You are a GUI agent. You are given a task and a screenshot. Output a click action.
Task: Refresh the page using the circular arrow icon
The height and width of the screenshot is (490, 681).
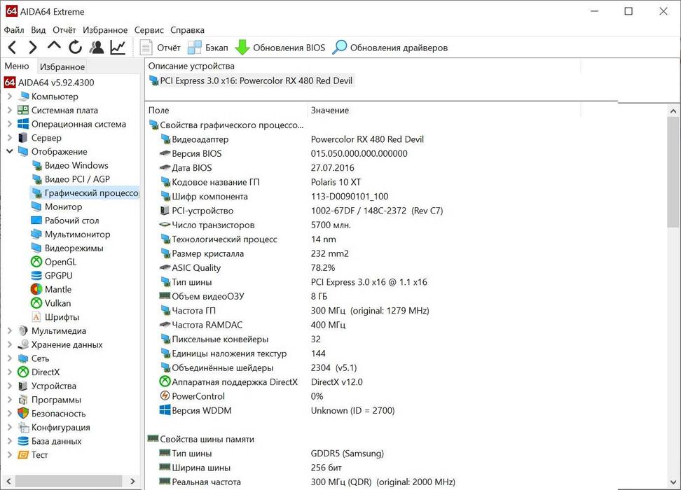[x=75, y=48]
